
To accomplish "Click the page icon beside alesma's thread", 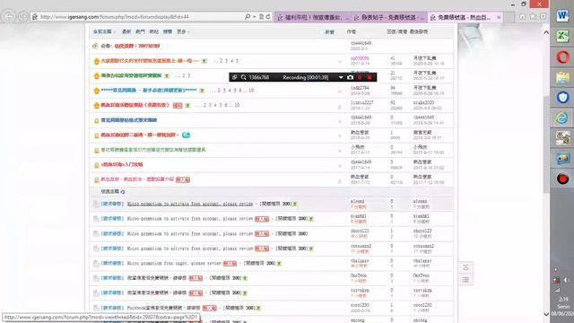I will [96, 204].
